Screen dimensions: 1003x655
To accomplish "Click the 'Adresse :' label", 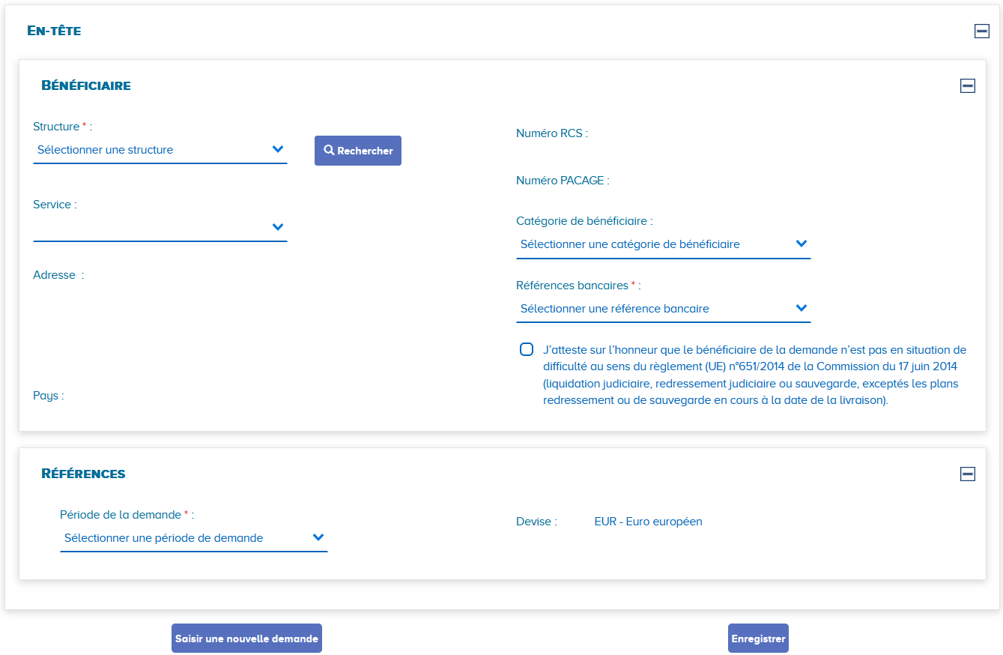I will click(x=58, y=275).
